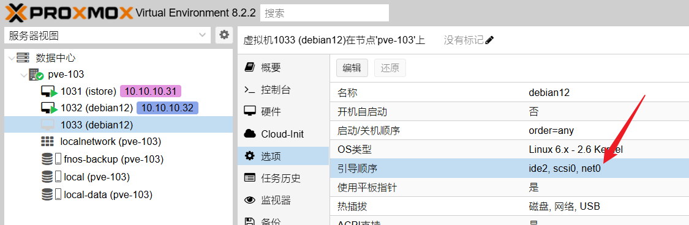Image resolution: width=689 pixels, height=225 pixels.
Task: Open local-data (pve-103) storage
Action: click(x=108, y=194)
